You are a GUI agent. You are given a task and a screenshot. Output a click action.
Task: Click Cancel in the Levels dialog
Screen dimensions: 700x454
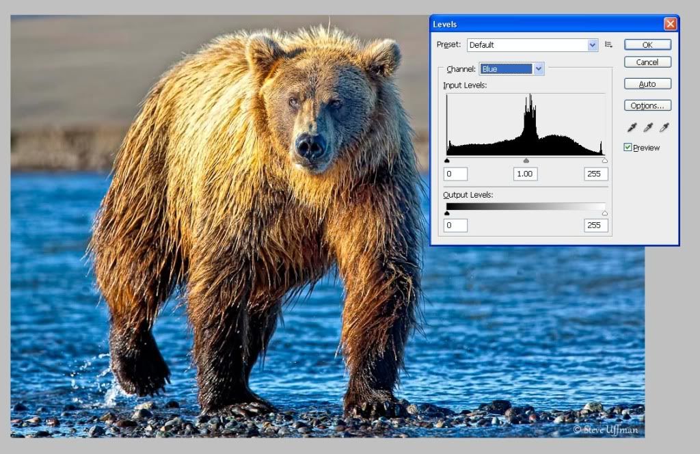click(x=647, y=62)
